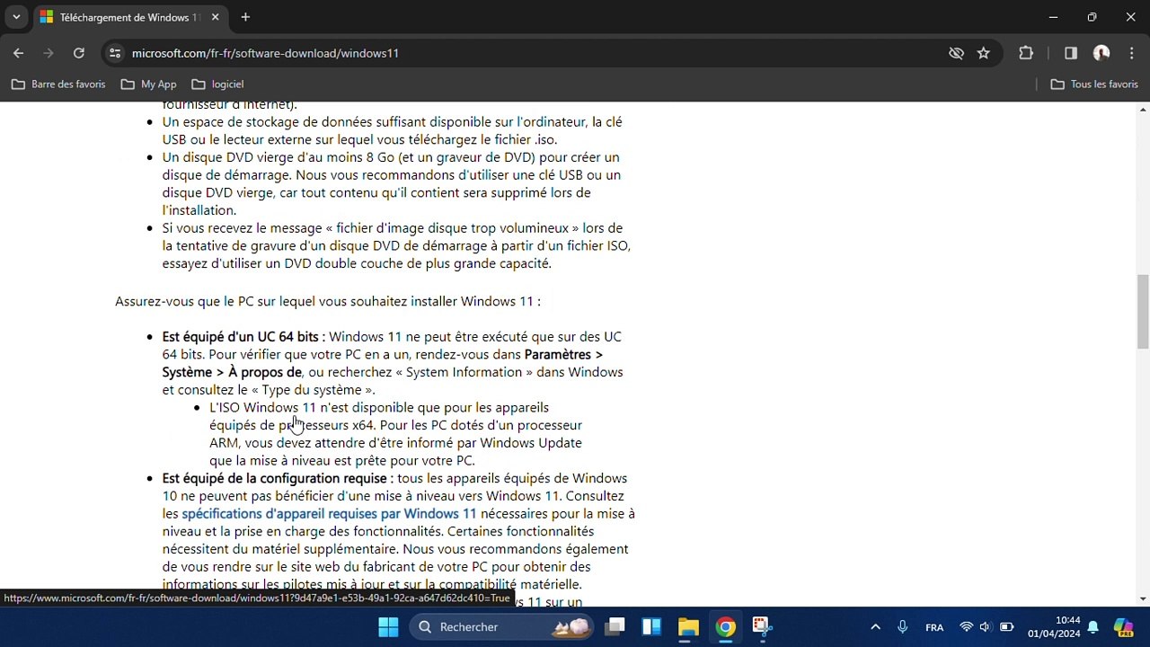
Task: Click the line "Assurez-vous que le PC sur lequel vous souhaitez installer Windows 11 :"
Action: (328, 301)
